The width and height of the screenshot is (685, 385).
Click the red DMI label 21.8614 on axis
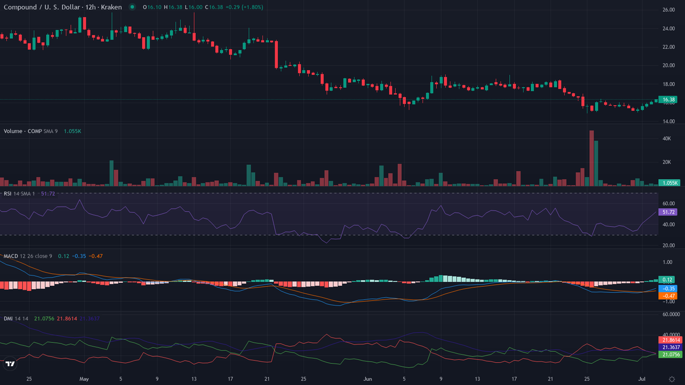[x=670, y=339]
